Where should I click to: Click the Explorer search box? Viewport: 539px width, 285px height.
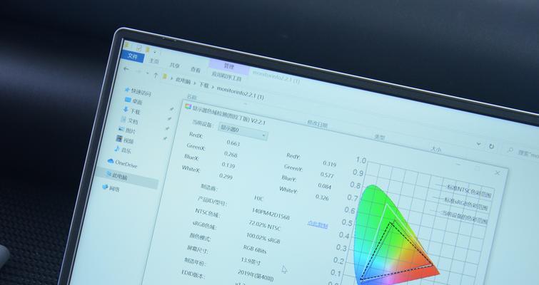pos(523,152)
